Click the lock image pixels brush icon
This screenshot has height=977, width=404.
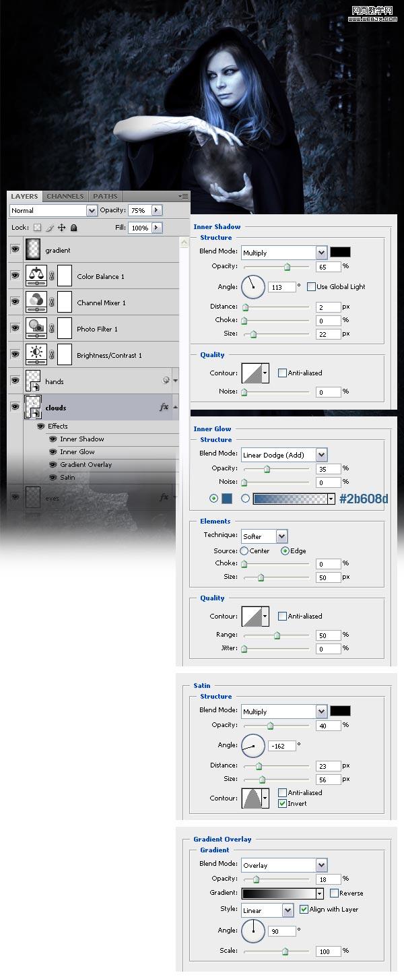tap(50, 228)
